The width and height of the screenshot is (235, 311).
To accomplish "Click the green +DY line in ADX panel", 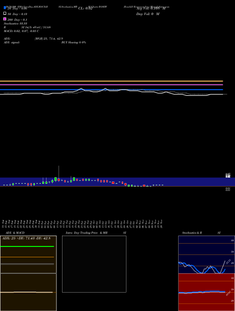I will pos(27,246).
